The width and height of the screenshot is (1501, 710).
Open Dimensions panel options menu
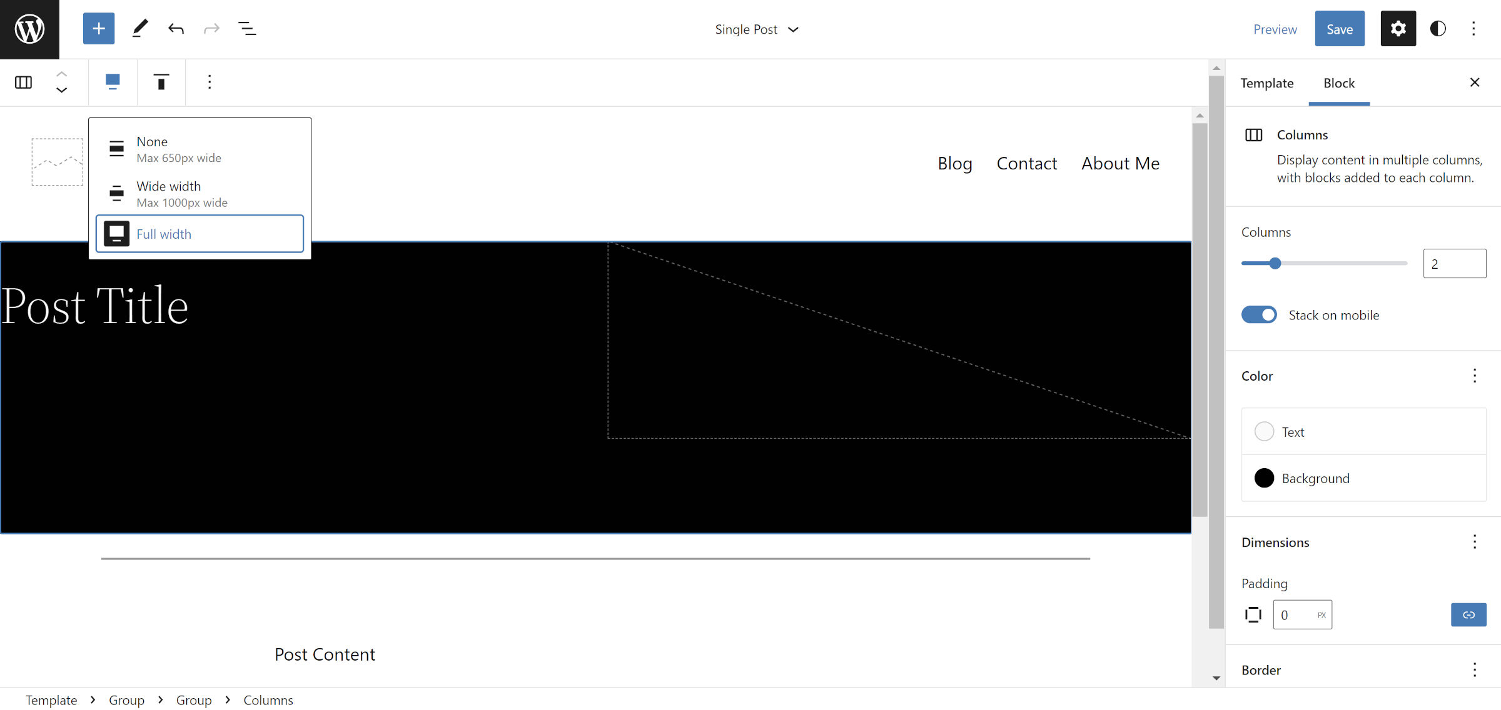click(x=1474, y=542)
